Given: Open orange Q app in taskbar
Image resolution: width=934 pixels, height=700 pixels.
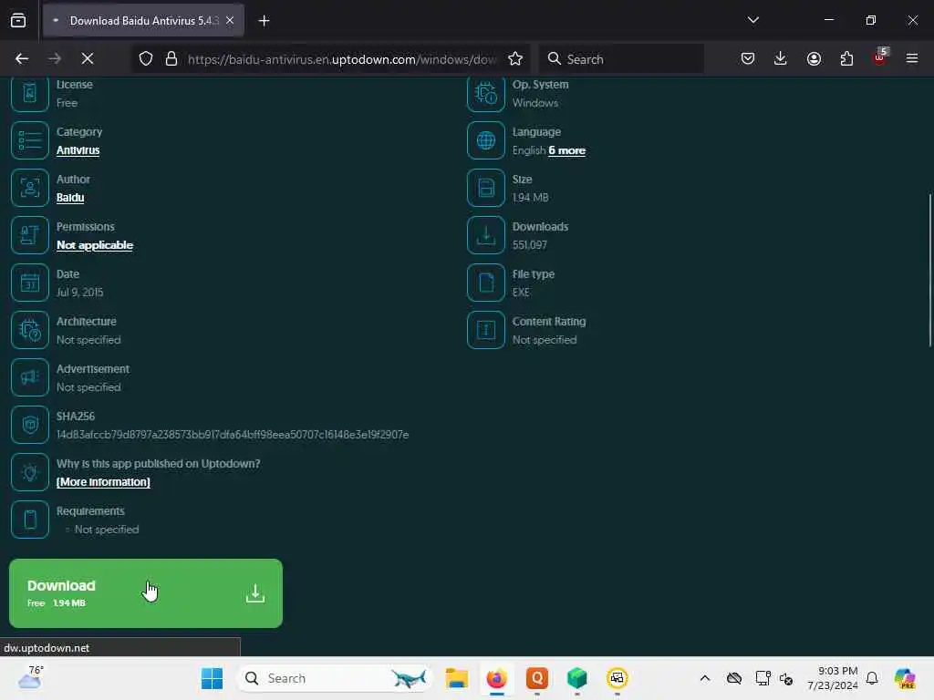Looking at the screenshot, I should pos(536,678).
